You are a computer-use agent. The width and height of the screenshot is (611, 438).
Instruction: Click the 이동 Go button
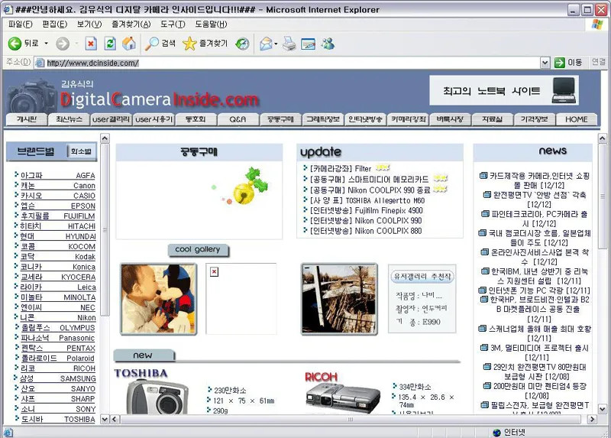tap(568, 63)
